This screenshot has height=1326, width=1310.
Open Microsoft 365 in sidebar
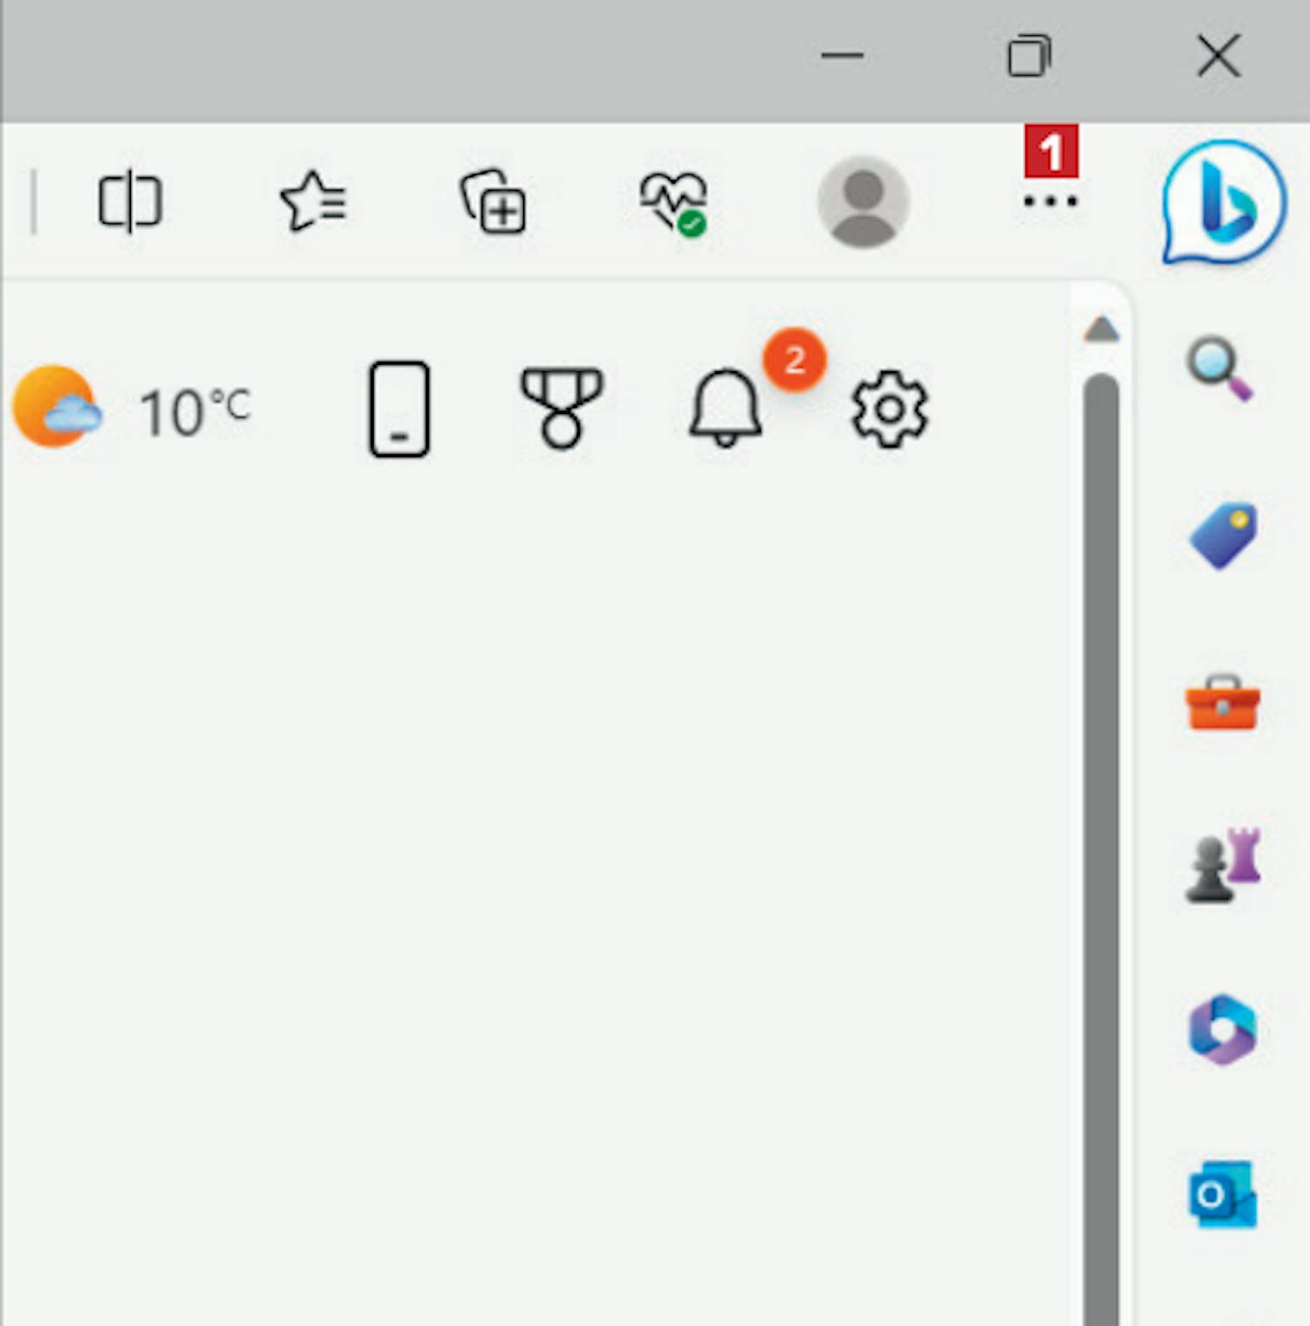tap(1223, 1029)
